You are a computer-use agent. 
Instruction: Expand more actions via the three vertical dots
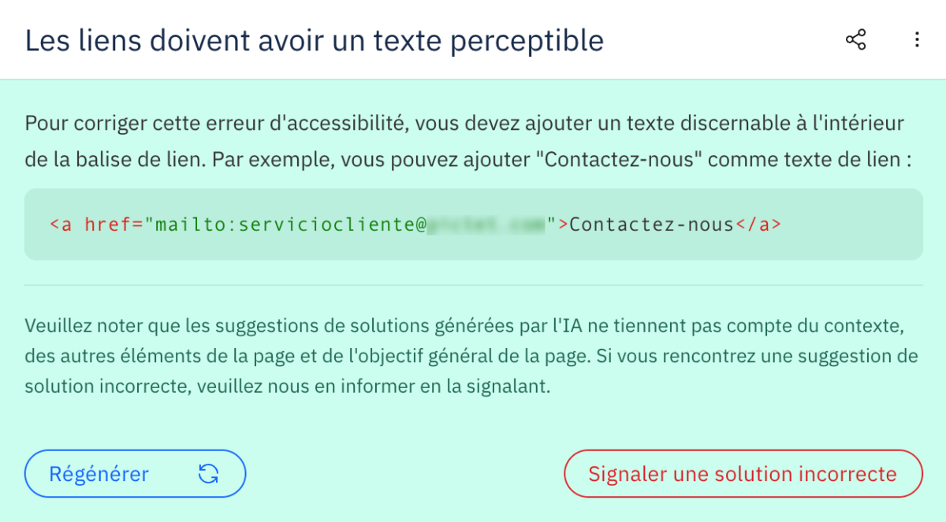[917, 40]
